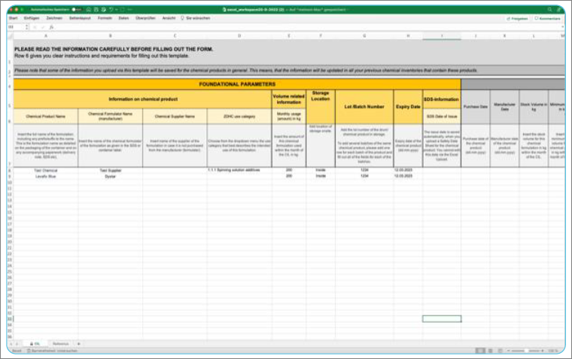Image resolution: width=572 pixels, height=359 pixels.
Task: Click the fx insert function icon
Action: pyautogui.click(x=51, y=27)
